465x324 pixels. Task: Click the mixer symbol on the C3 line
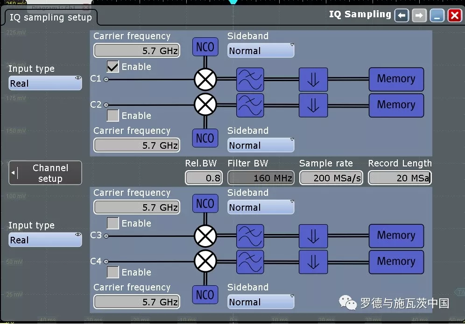(x=205, y=236)
